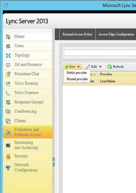The width and height of the screenshot is (136, 193).
Task: Click the Clients windows icon
Action: tap(8, 121)
